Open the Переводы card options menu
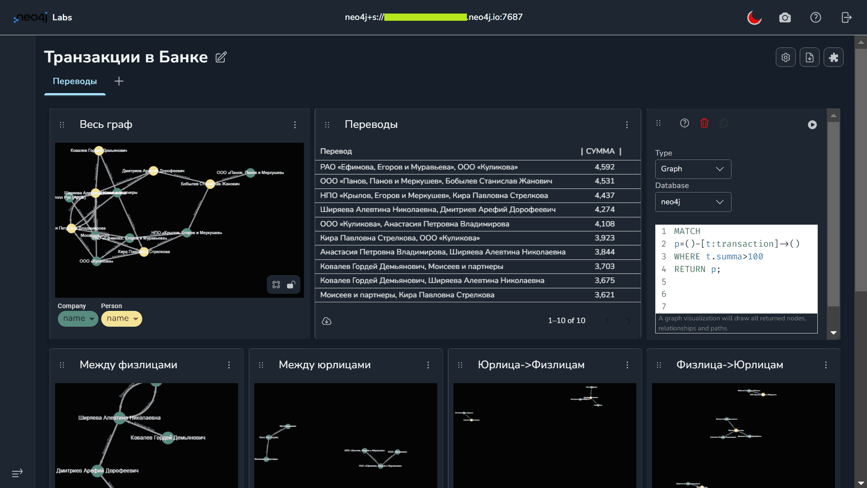This screenshot has width=867, height=488. (x=627, y=125)
